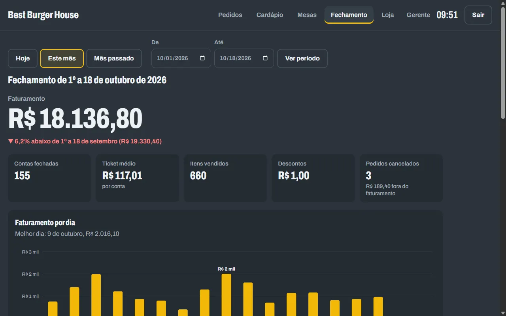Go to the Mesas tab
This screenshot has width=506, height=316.
pos(307,15)
